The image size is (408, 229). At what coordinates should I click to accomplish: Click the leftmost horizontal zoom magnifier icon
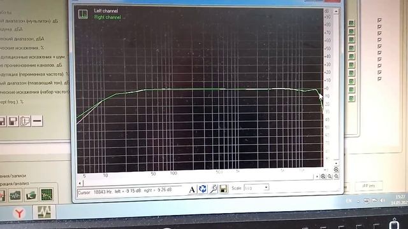[x=323, y=176]
